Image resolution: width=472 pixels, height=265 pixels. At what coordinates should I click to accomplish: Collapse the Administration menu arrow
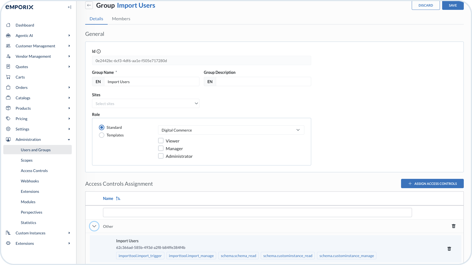[69, 139]
